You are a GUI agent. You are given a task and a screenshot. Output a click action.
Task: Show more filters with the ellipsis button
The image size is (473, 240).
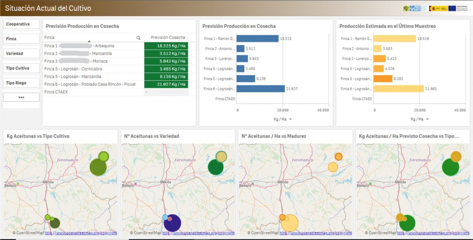coord(21,97)
